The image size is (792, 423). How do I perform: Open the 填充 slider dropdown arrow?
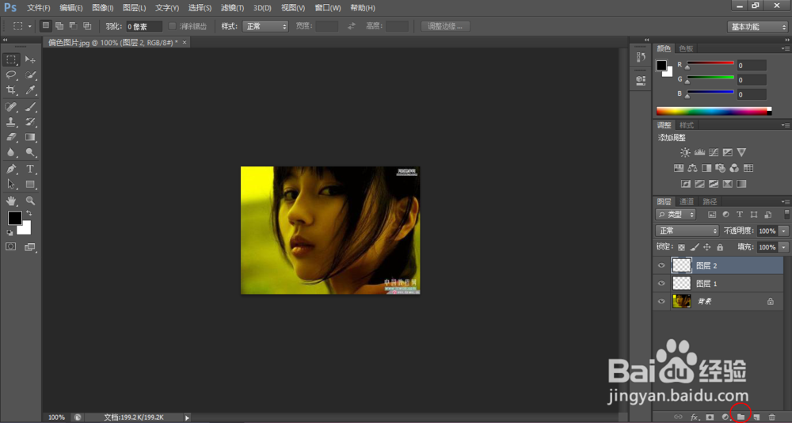click(783, 247)
